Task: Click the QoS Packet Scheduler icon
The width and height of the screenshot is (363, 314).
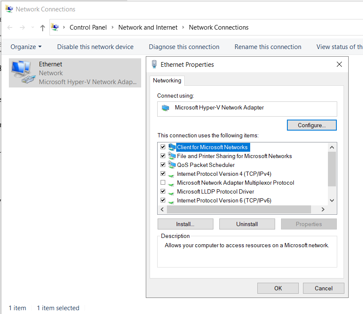Action: coord(172,165)
